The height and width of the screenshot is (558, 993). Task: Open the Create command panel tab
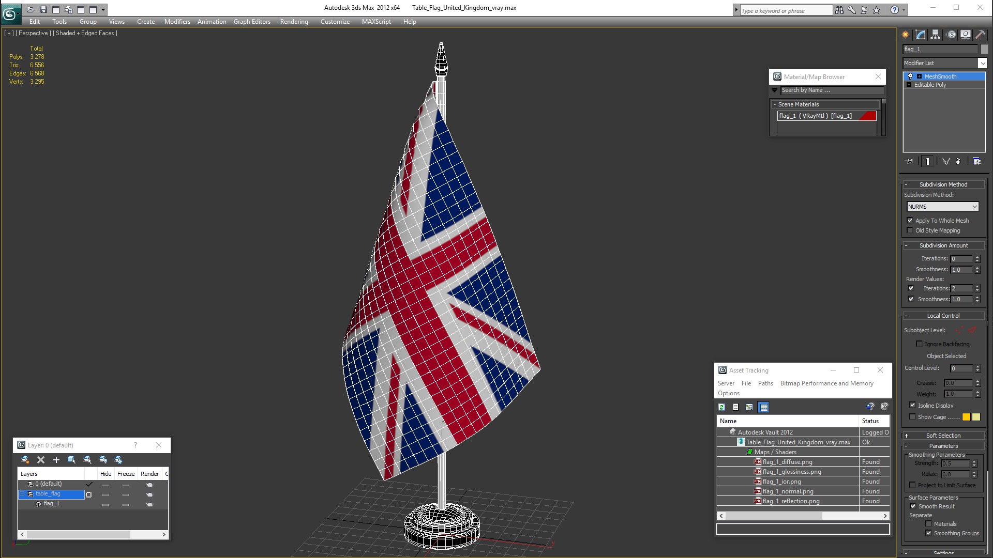(x=906, y=35)
